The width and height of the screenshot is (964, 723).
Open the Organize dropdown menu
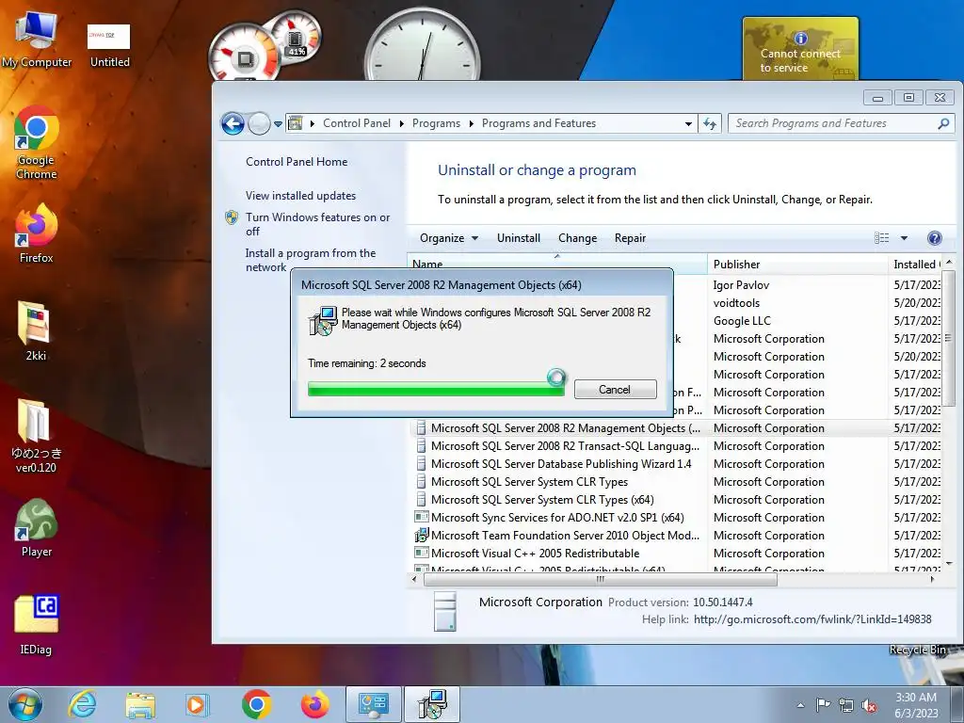pos(449,238)
